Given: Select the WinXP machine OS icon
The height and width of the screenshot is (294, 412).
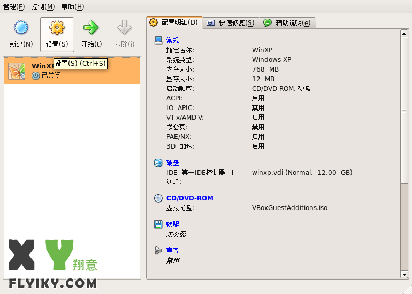Looking at the screenshot, I should (17, 71).
